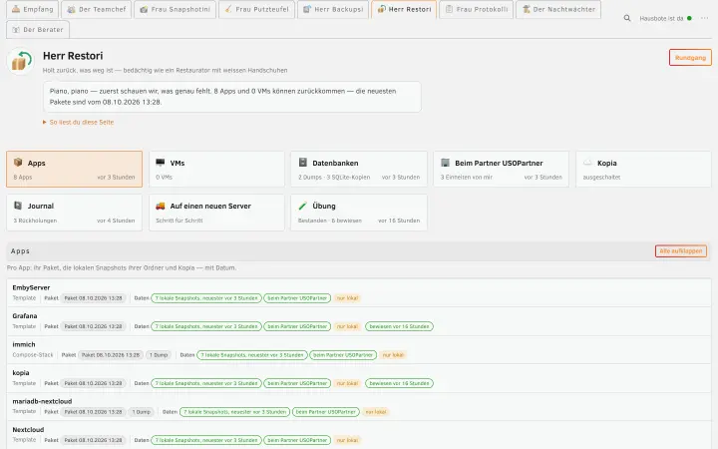718x449 pixels.
Task: Open 'Auf einen neuen Server' card
Action: pos(216,213)
